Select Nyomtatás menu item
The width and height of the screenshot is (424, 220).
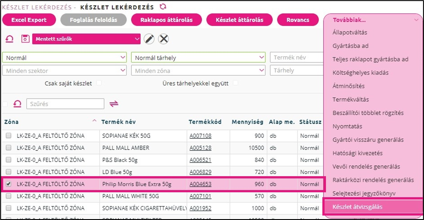(x=347, y=126)
